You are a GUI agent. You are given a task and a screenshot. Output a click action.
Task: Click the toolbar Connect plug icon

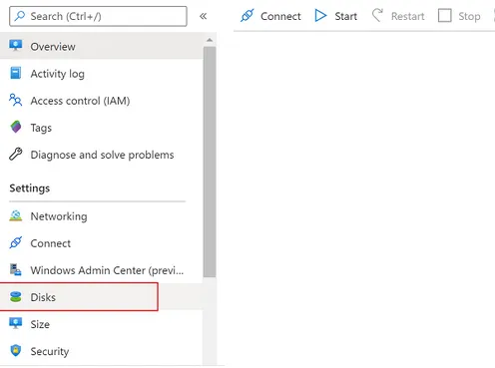247,16
